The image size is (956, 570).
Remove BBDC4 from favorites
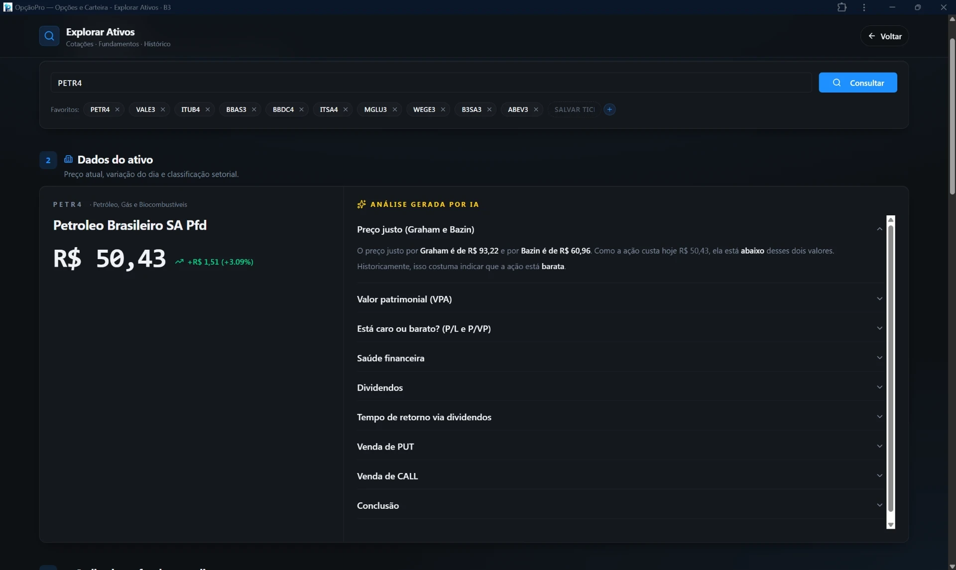click(x=301, y=109)
